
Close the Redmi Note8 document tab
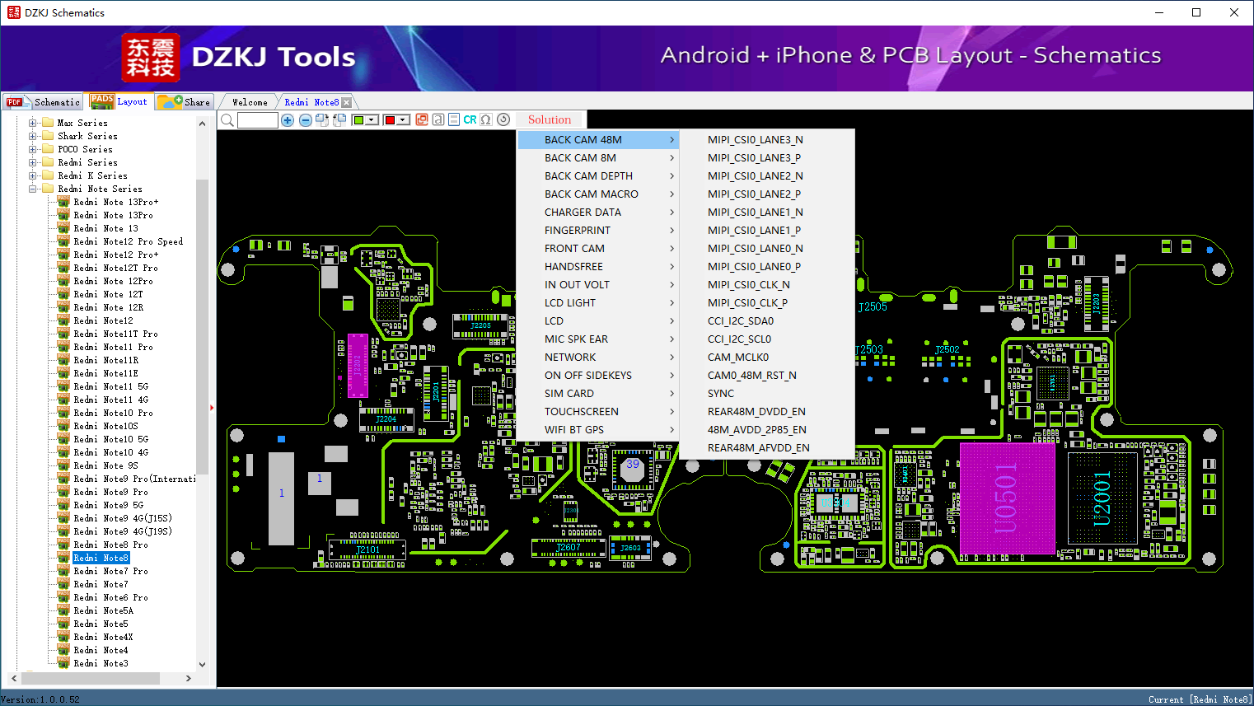point(346,103)
